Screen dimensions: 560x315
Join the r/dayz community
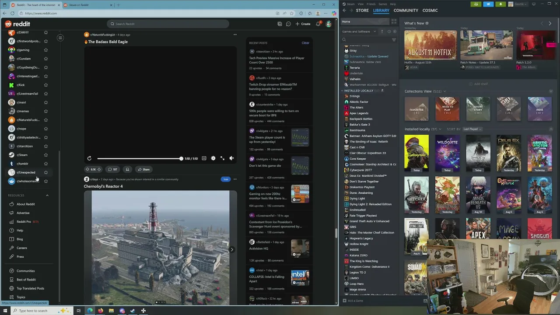(x=226, y=179)
